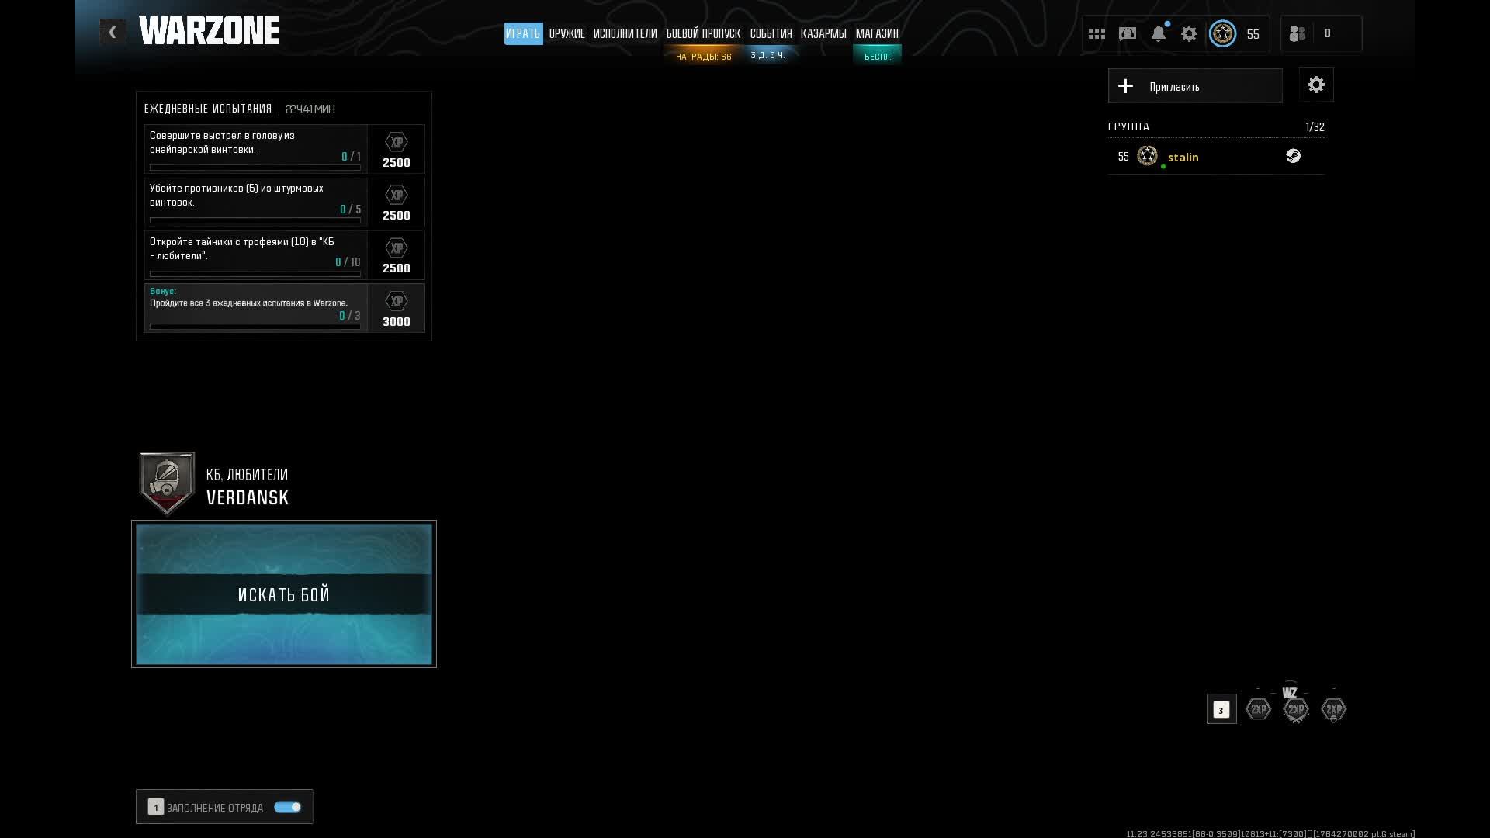Toggle Заполнение отряда switch
Image resolution: width=1490 pixels, height=838 pixels.
pos(287,807)
